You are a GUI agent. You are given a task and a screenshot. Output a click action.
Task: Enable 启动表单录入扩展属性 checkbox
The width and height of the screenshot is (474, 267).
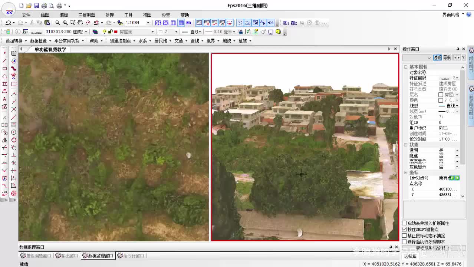click(405, 223)
